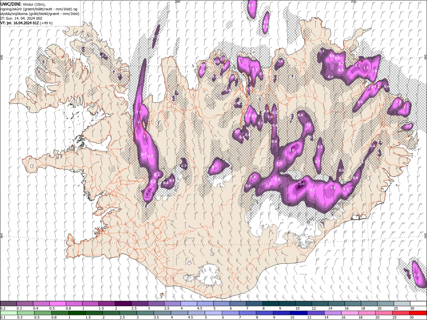Click the '15W' longitude label
Screen dimensions: 427x320
pos(353,2)
